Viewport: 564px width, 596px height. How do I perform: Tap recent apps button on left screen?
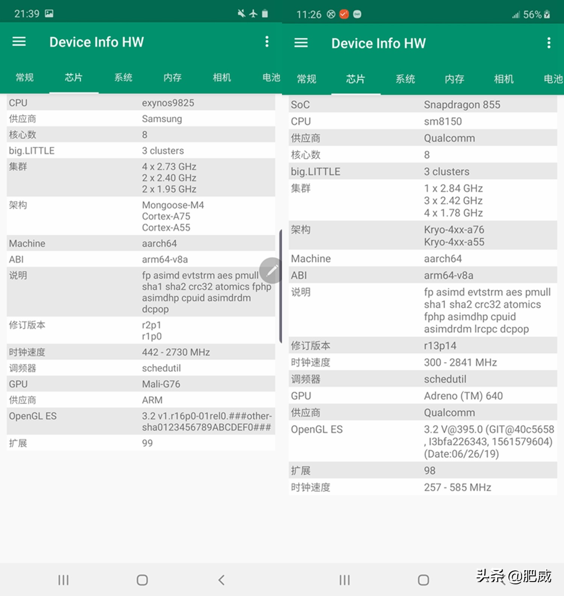click(x=63, y=580)
